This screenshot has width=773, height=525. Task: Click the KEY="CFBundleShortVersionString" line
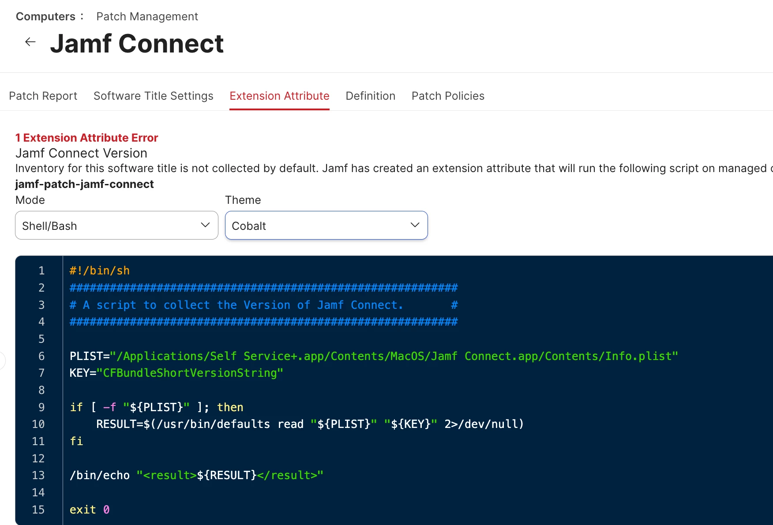(x=176, y=373)
